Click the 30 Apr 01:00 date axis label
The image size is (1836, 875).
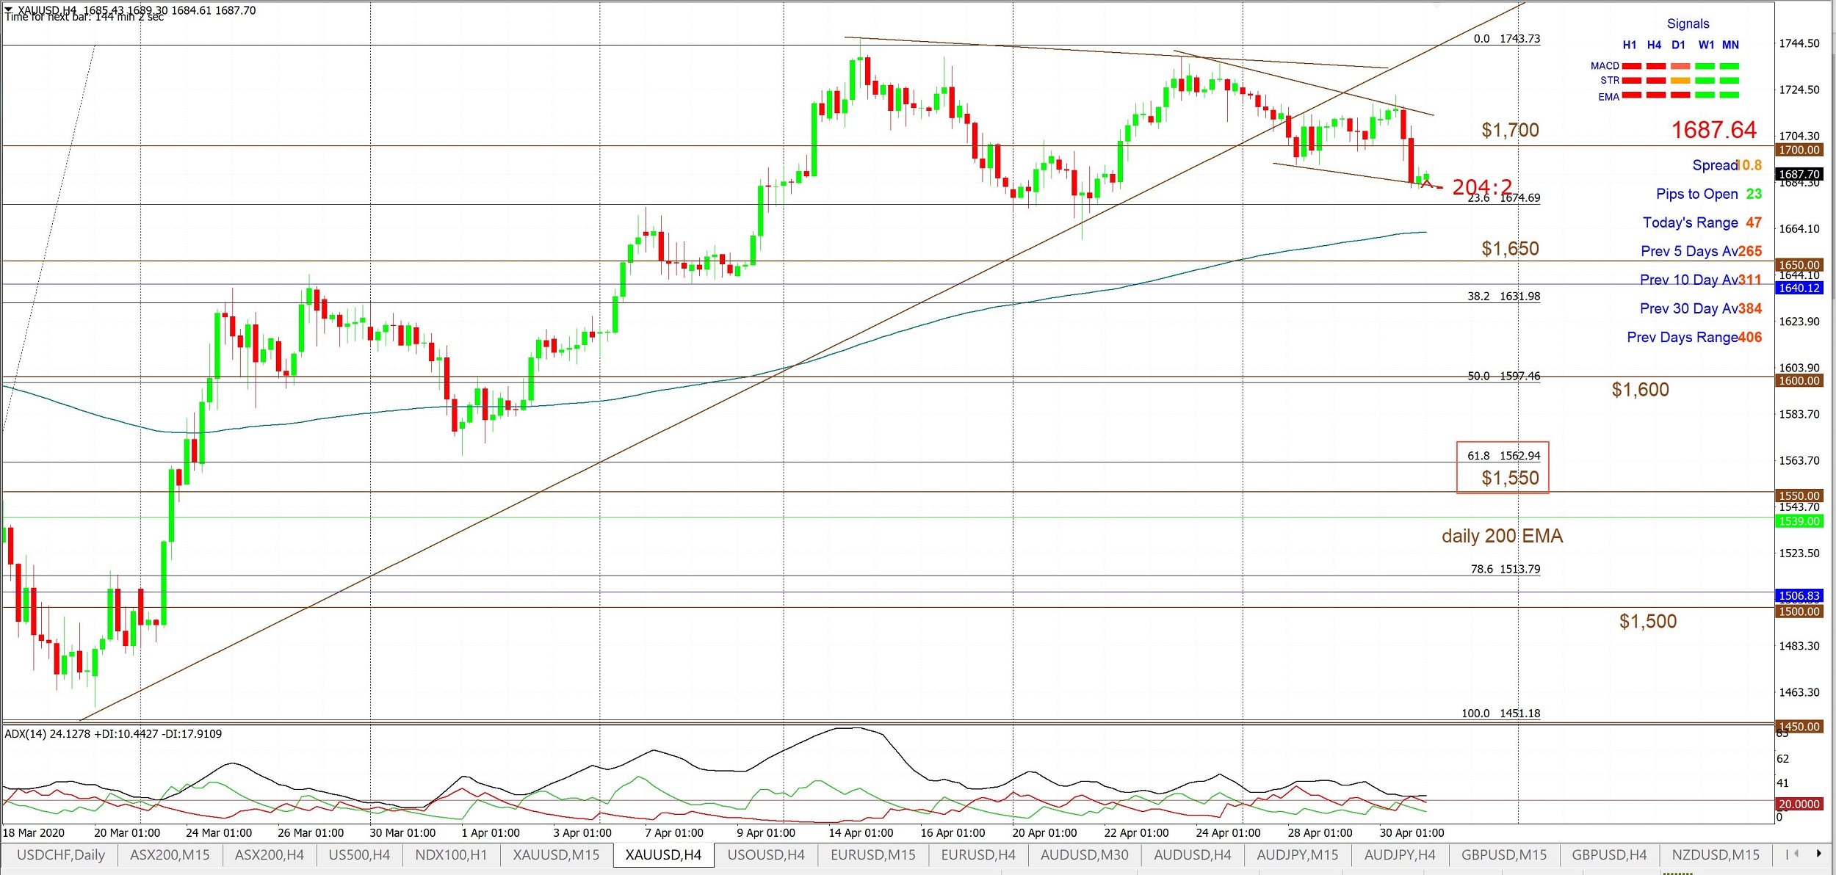(1412, 833)
